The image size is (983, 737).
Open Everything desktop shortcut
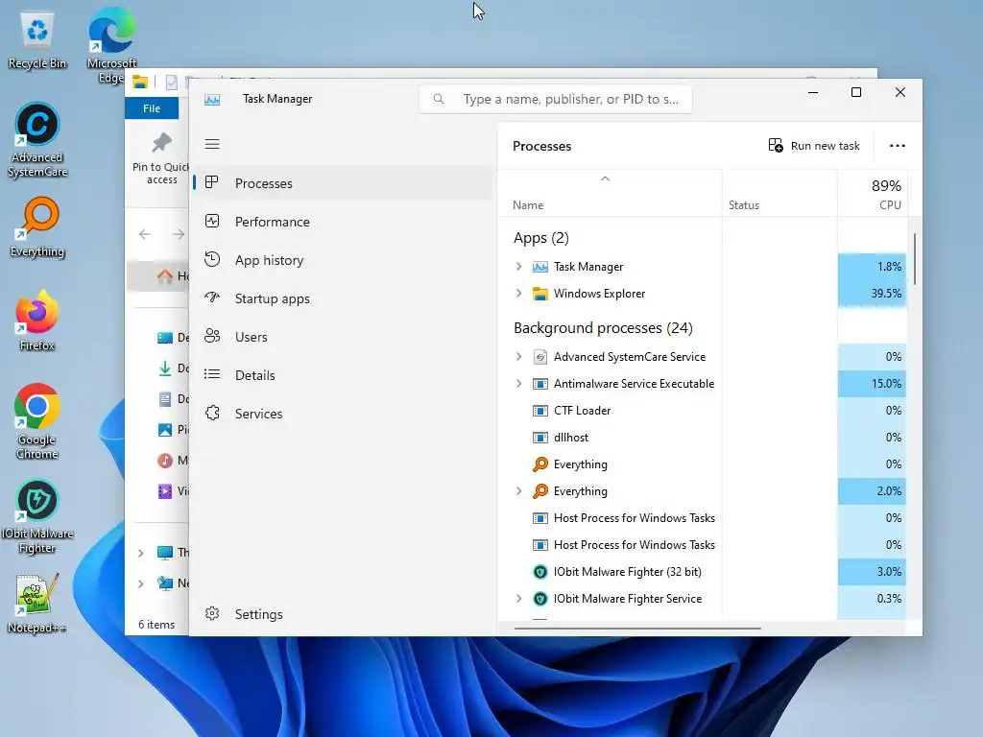pyautogui.click(x=37, y=228)
